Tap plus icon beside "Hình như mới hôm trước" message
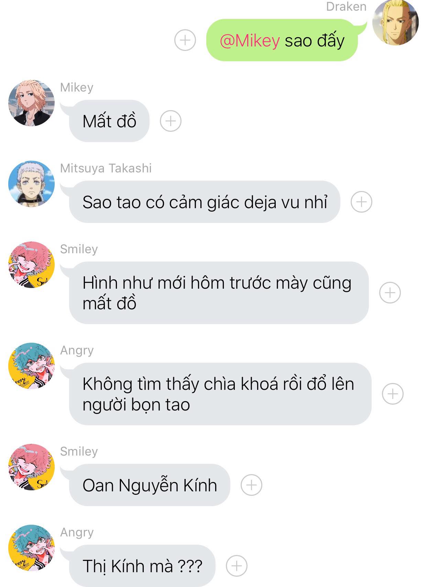 (390, 293)
